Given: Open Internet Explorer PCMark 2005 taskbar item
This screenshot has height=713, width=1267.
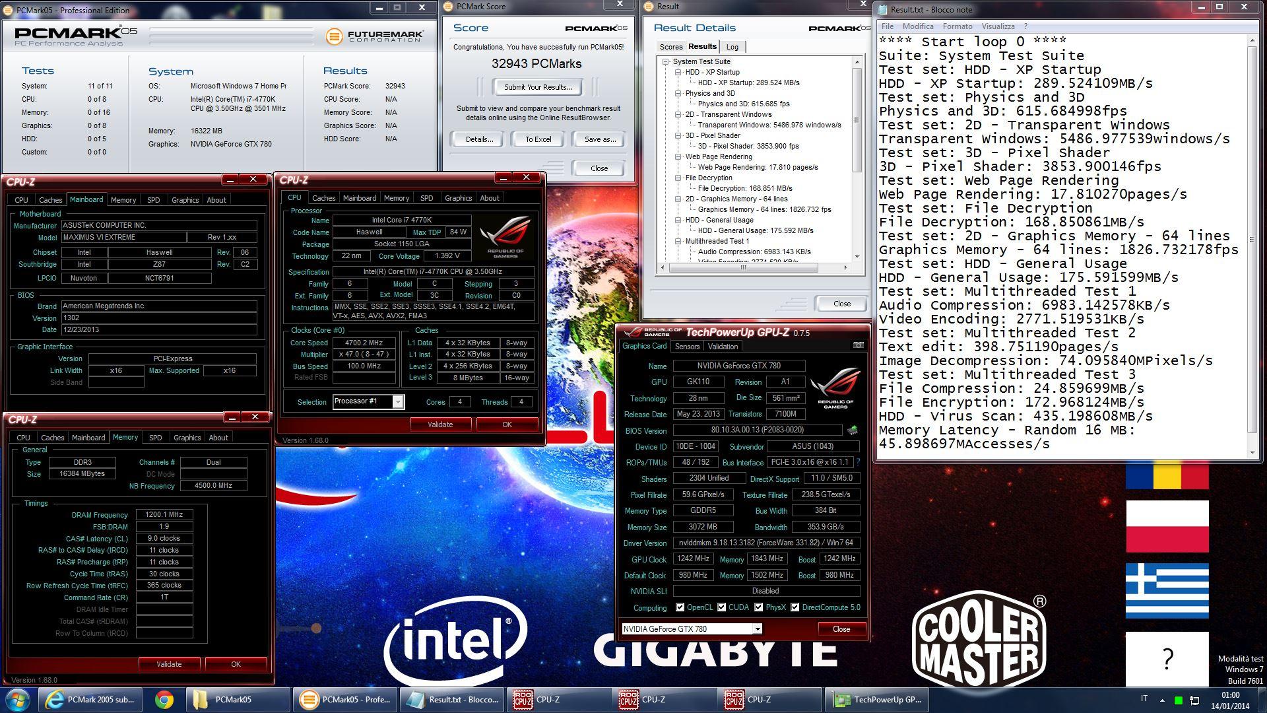Looking at the screenshot, I should [x=90, y=700].
